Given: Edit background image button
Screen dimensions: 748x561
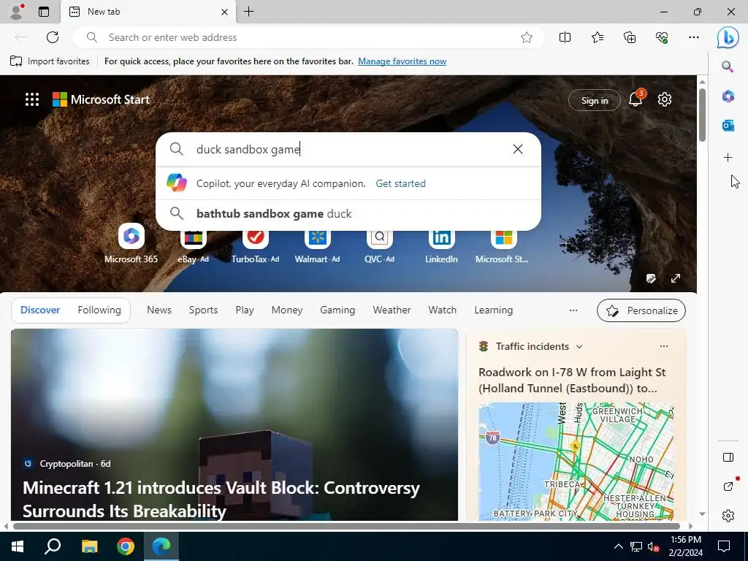Looking at the screenshot, I should [651, 278].
